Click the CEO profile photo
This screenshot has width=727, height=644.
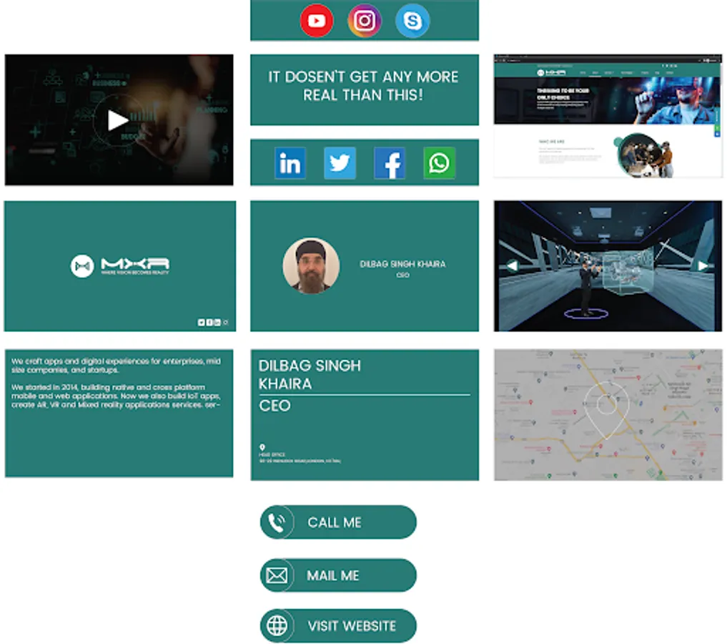coord(311,266)
